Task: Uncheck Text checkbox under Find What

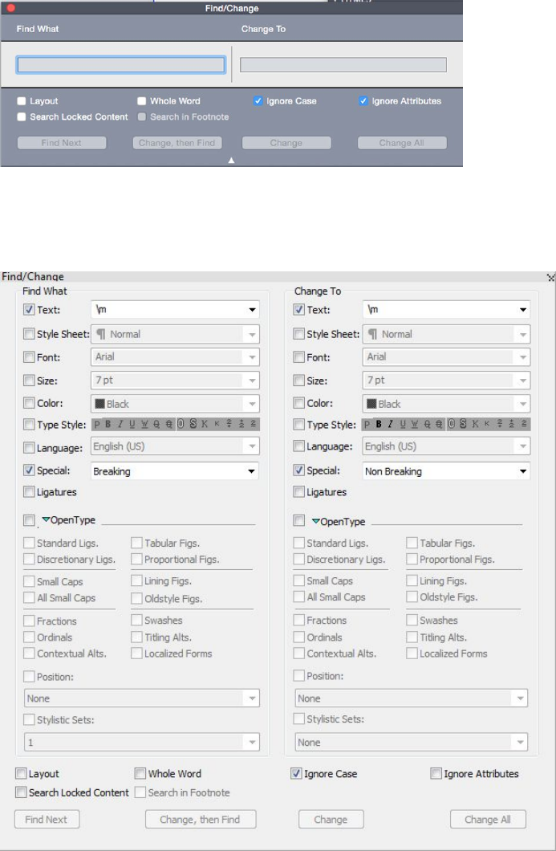Action: [x=30, y=310]
